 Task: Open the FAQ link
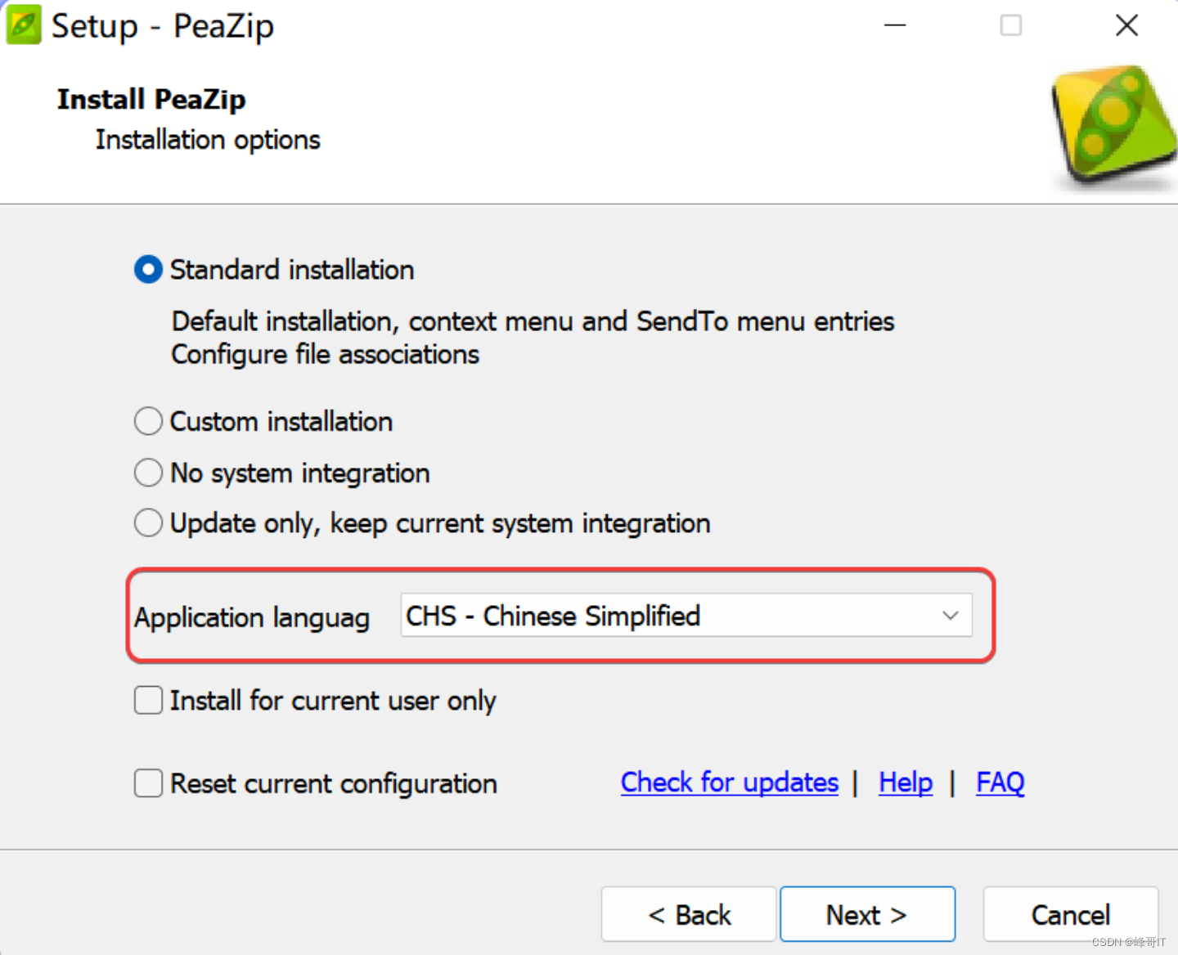1000,782
